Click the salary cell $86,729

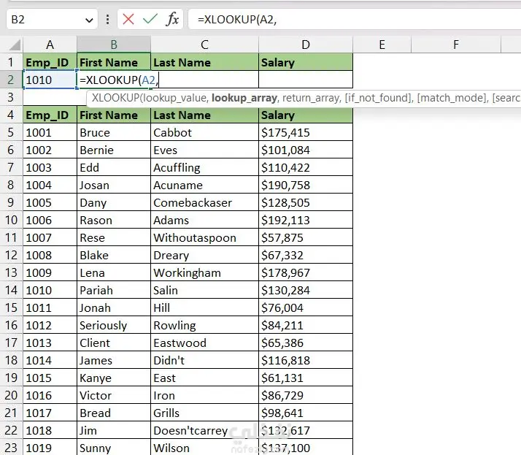point(306,395)
